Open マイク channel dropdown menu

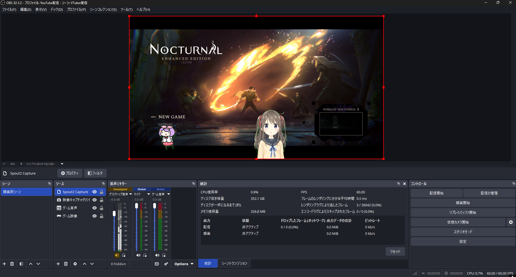click(x=148, y=194)
